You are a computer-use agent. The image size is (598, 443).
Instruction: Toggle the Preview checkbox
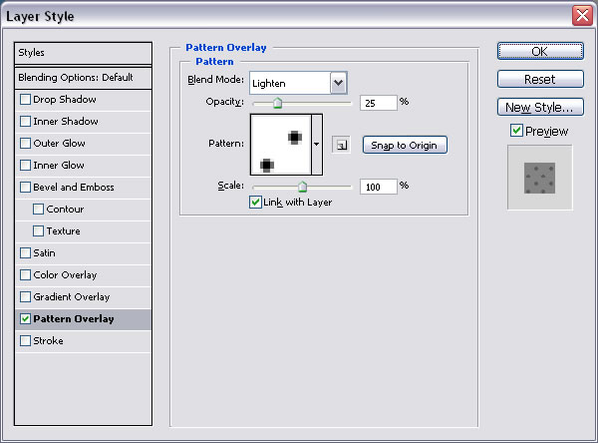coord(516,131)
